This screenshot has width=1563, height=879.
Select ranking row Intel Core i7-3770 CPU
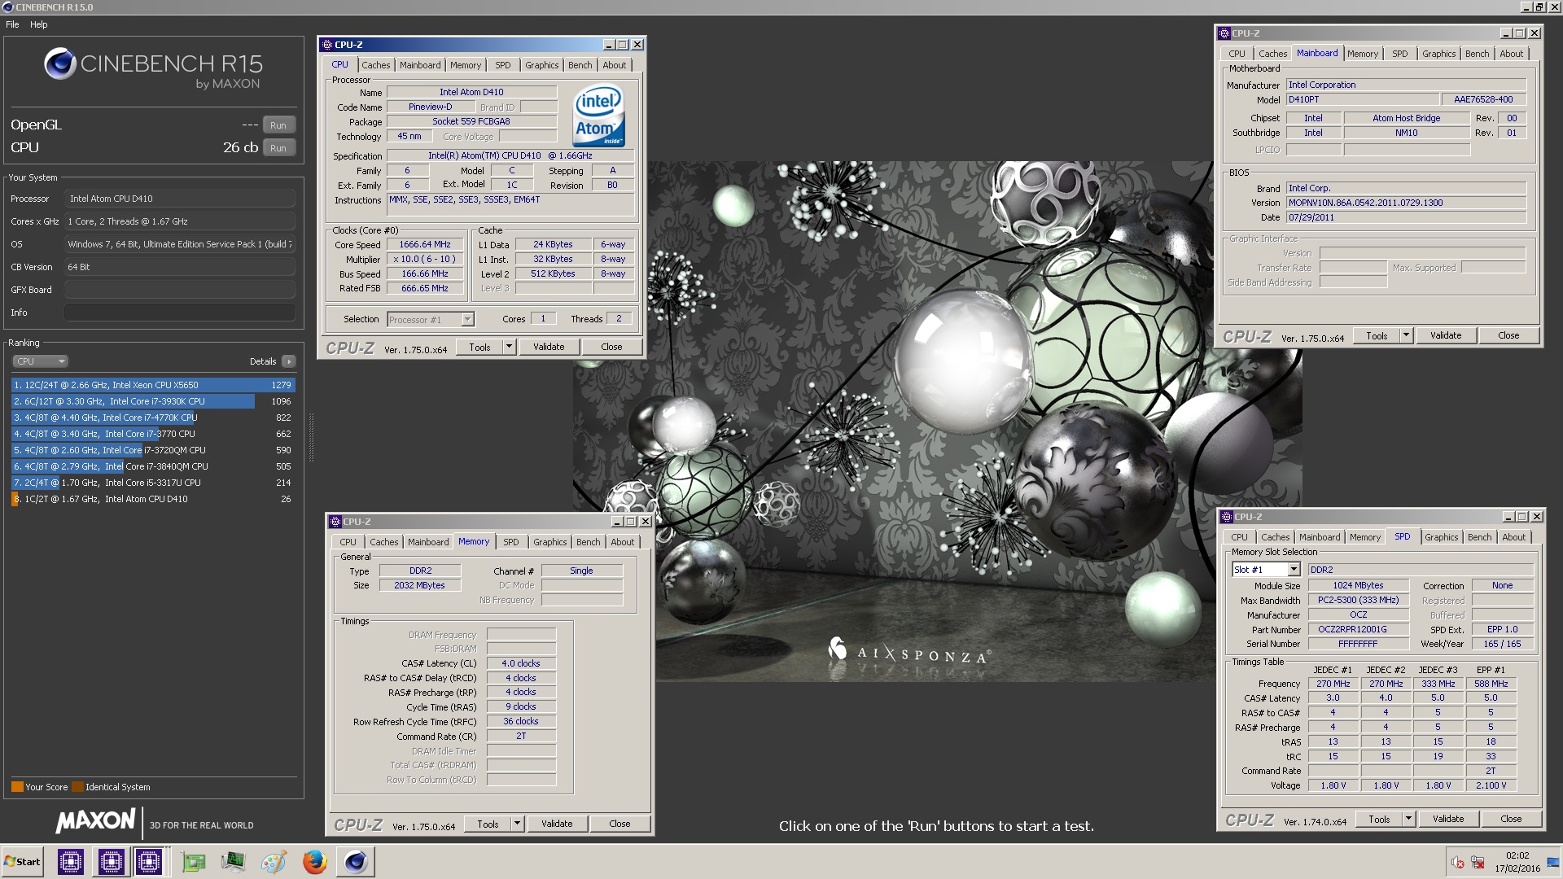pos(153,434)
